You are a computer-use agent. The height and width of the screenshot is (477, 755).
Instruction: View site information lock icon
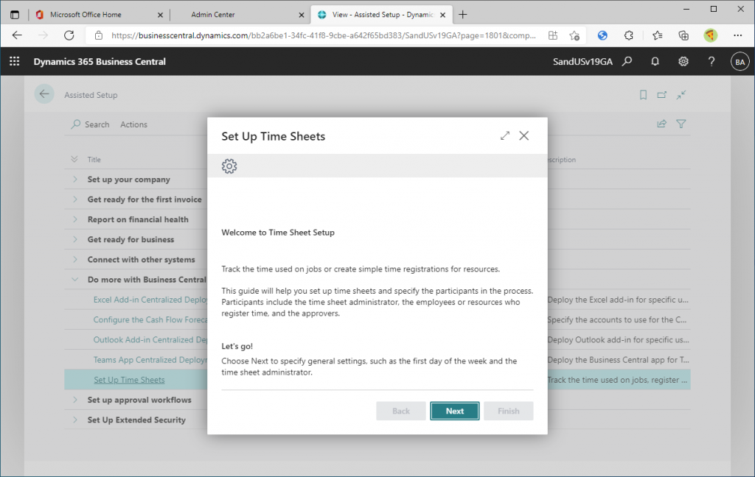point(99,35)
